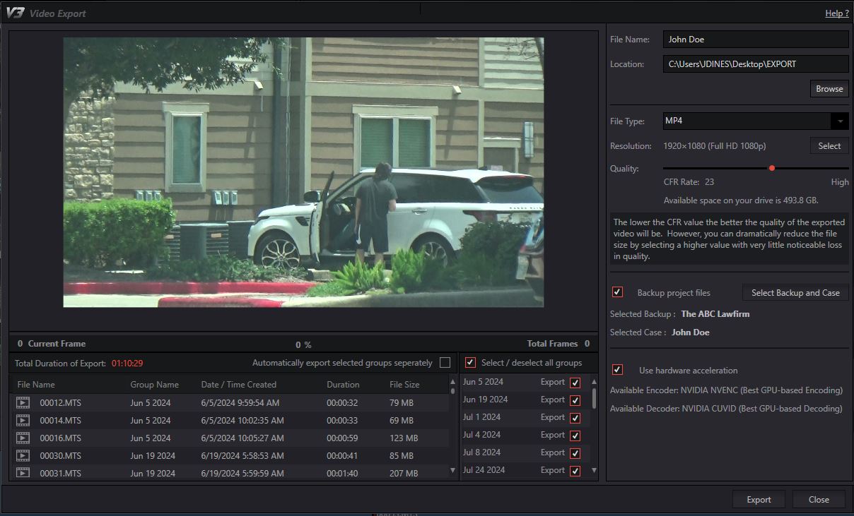Disable Use hardware acceleration checkbox
Viewport: 854px width, 516px height.
pyautogui.click(x=617, y=369)
